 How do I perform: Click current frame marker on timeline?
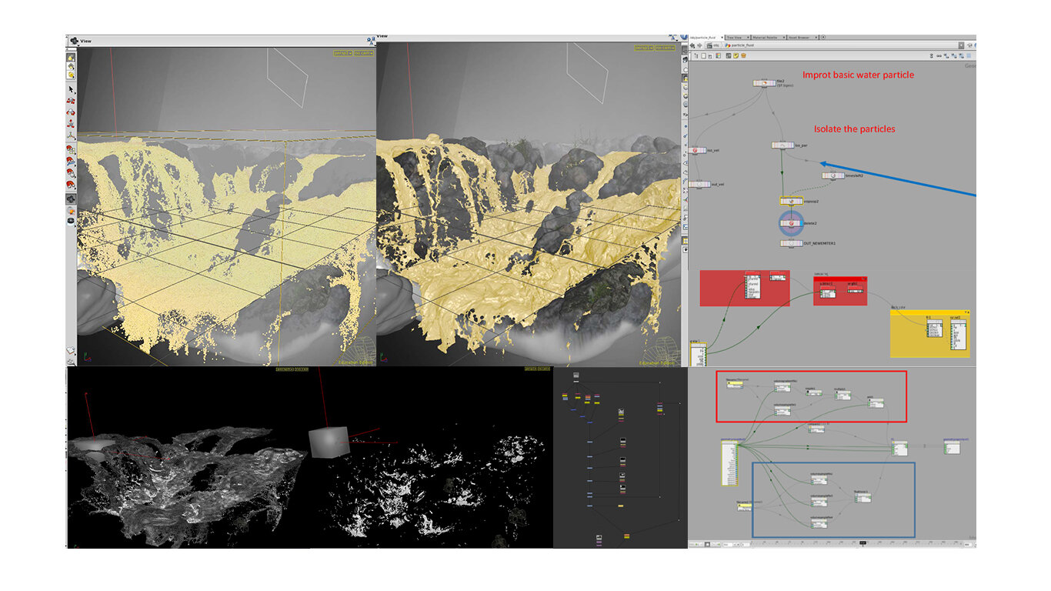pos(862,543)
